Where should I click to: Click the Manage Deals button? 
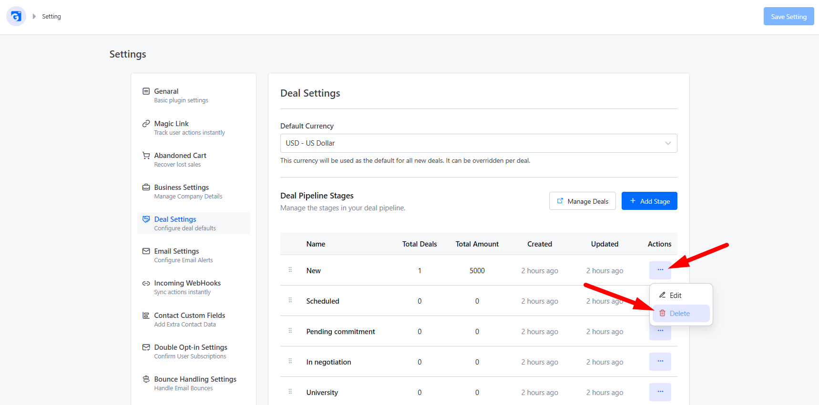[582, 201]
